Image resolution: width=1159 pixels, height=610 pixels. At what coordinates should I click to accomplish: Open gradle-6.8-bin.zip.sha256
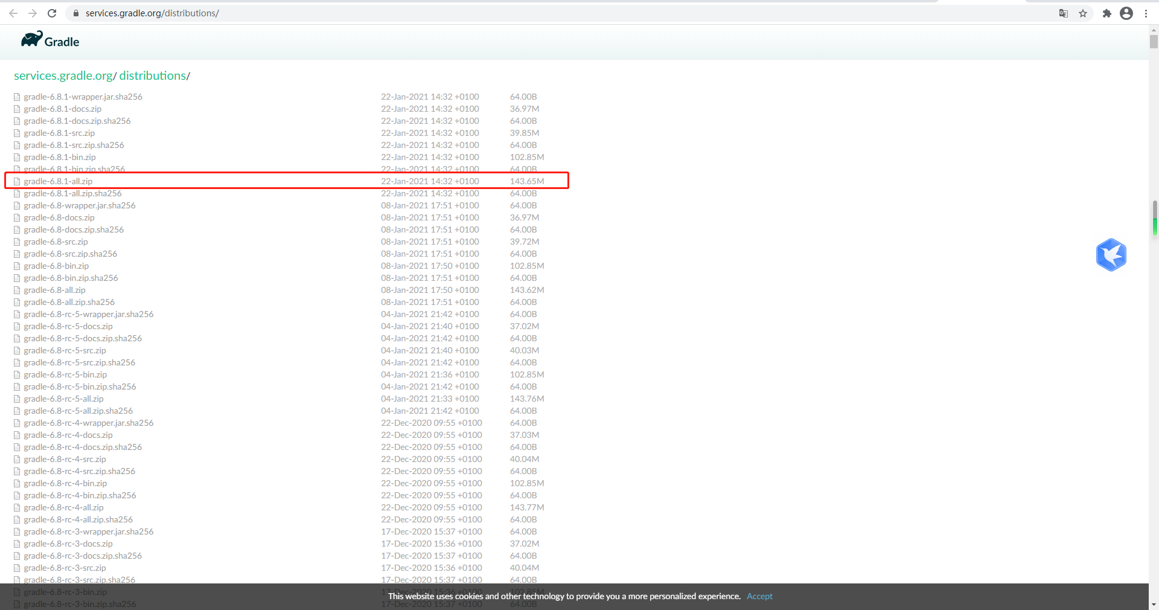coord(71,278)
